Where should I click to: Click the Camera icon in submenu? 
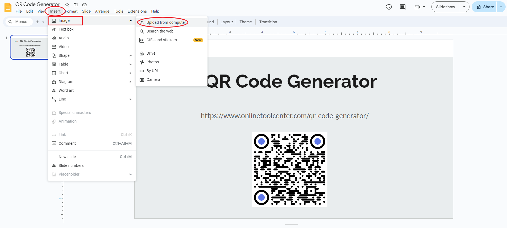[x=142, y=80]
